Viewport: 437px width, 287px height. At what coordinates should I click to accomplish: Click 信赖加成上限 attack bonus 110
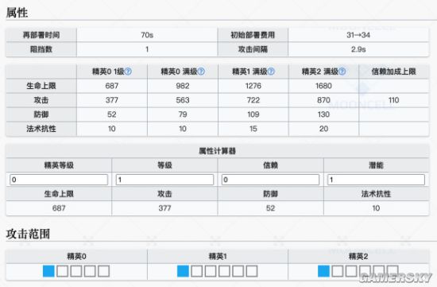pos(393,100)
